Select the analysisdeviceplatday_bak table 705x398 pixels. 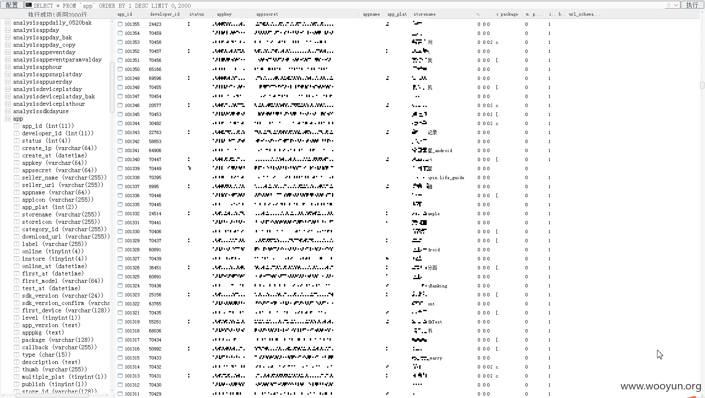(54, 96)
